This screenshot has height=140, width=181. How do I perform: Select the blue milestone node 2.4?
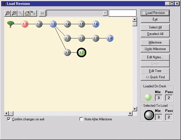point(110,38)
